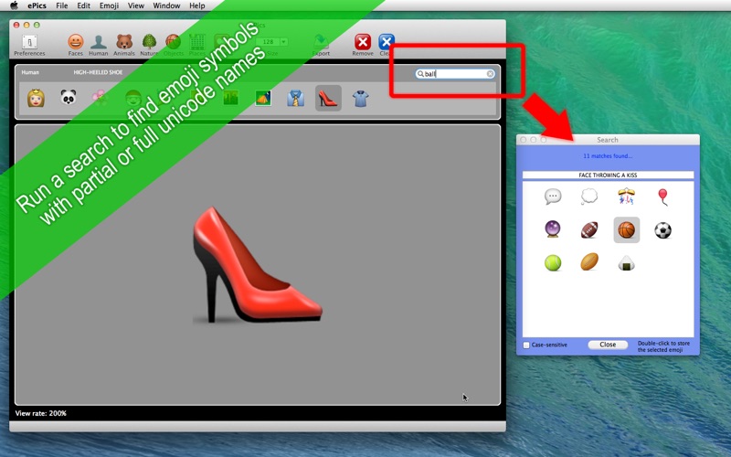Open the View menu
Screen dimensions: 731x457
(135, 5)
